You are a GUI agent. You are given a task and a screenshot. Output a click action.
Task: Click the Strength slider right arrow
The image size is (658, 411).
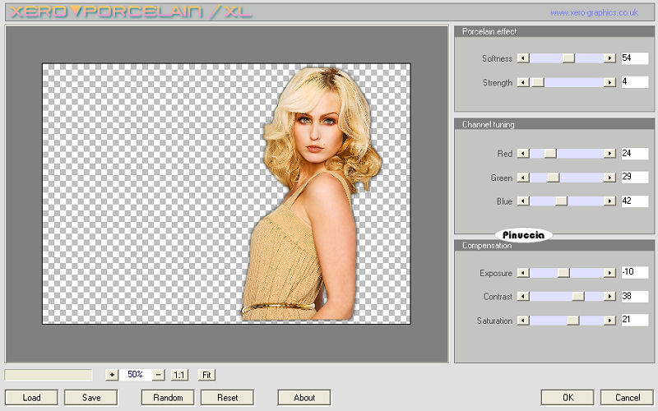pos(609,82)
